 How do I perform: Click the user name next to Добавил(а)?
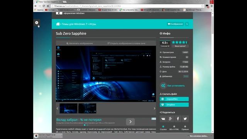point(186,76)
